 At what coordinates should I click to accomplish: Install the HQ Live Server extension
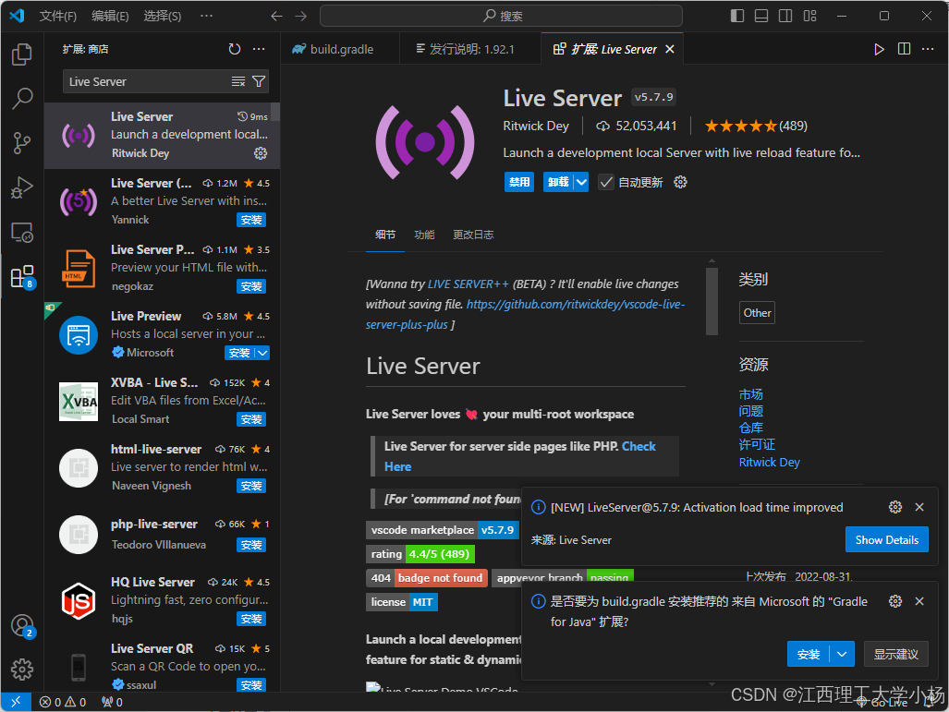point(251,619)
